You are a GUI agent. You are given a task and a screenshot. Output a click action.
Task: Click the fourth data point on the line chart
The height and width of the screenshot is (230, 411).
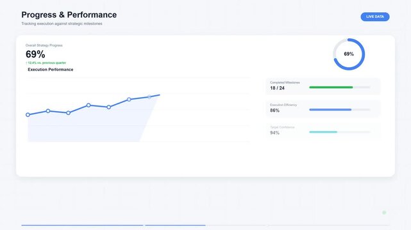pos(88,105)
